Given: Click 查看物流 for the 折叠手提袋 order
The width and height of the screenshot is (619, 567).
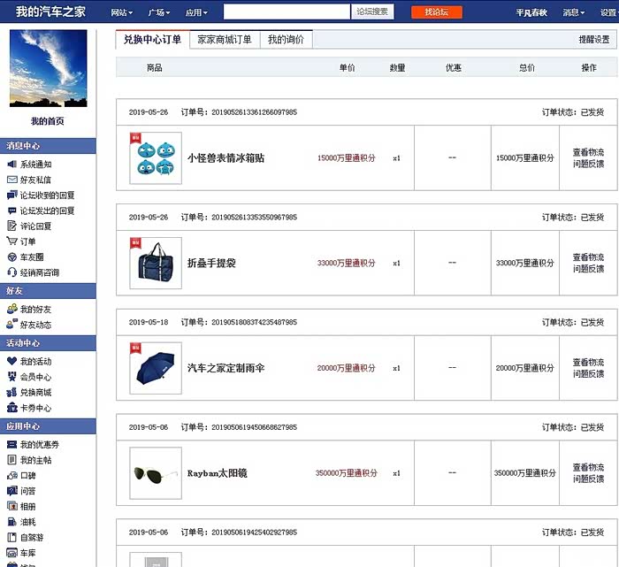Looking at the screenshot, I should [588, 257].
